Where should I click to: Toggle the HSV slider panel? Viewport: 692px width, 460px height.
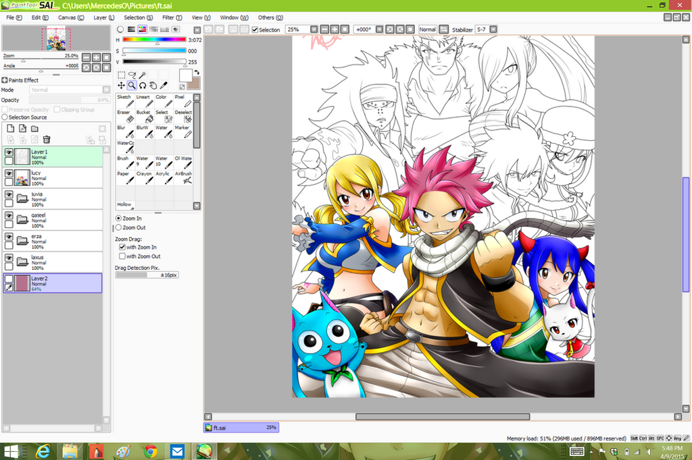[x=142, y=30]
